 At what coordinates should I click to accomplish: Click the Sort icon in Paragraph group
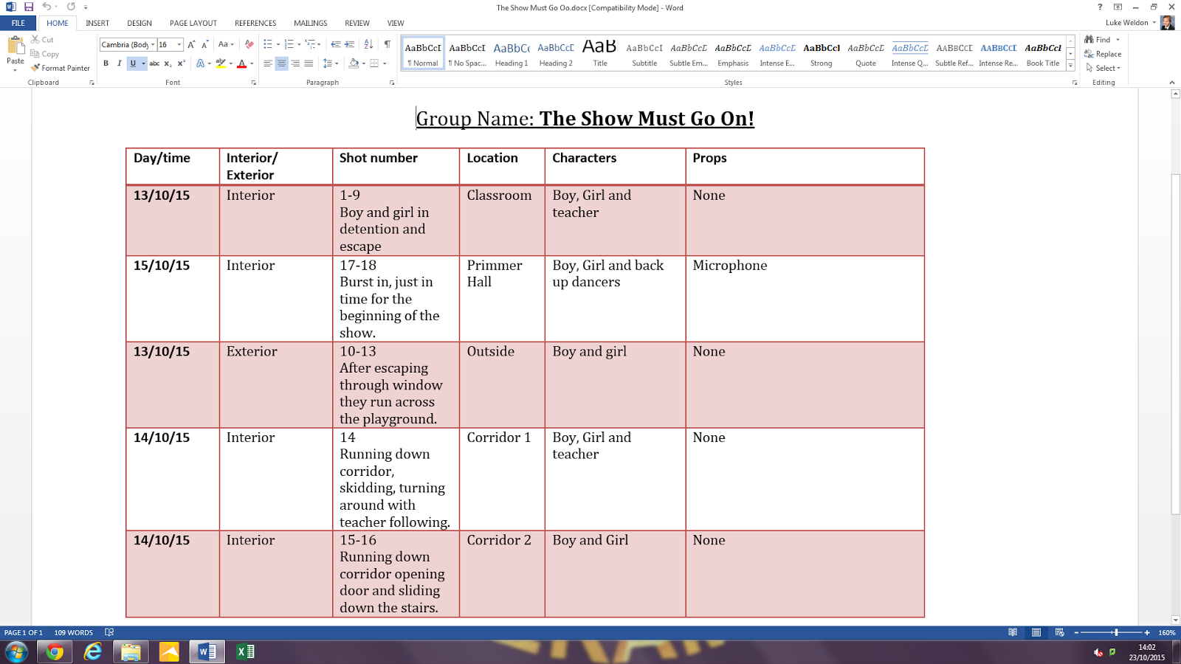click(x=367, y=44)
